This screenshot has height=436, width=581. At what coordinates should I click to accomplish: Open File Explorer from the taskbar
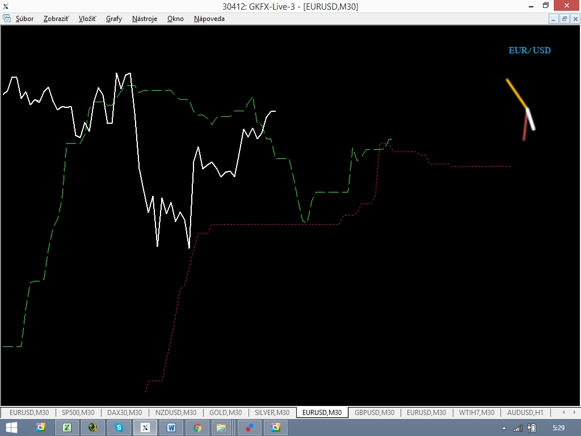point(221,427)
